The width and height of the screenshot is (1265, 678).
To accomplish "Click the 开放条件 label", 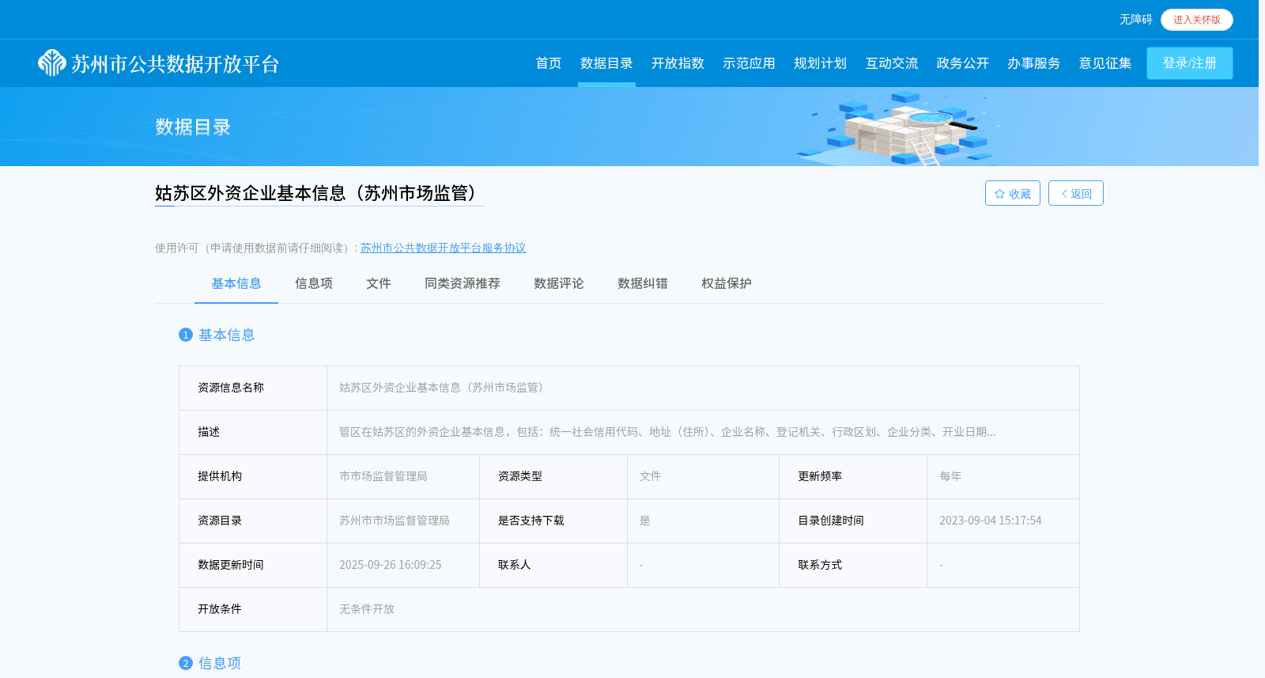I will [220, 609].
